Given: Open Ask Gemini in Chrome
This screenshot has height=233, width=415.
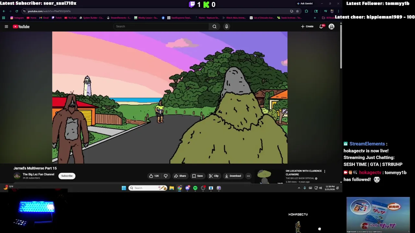Looking at the screenshot, I should pos(305,4).
